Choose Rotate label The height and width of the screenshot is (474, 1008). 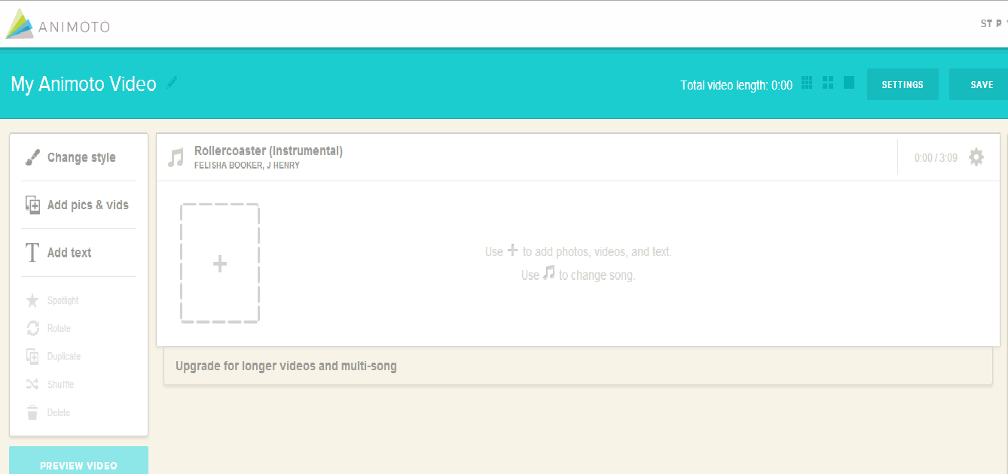59,329
